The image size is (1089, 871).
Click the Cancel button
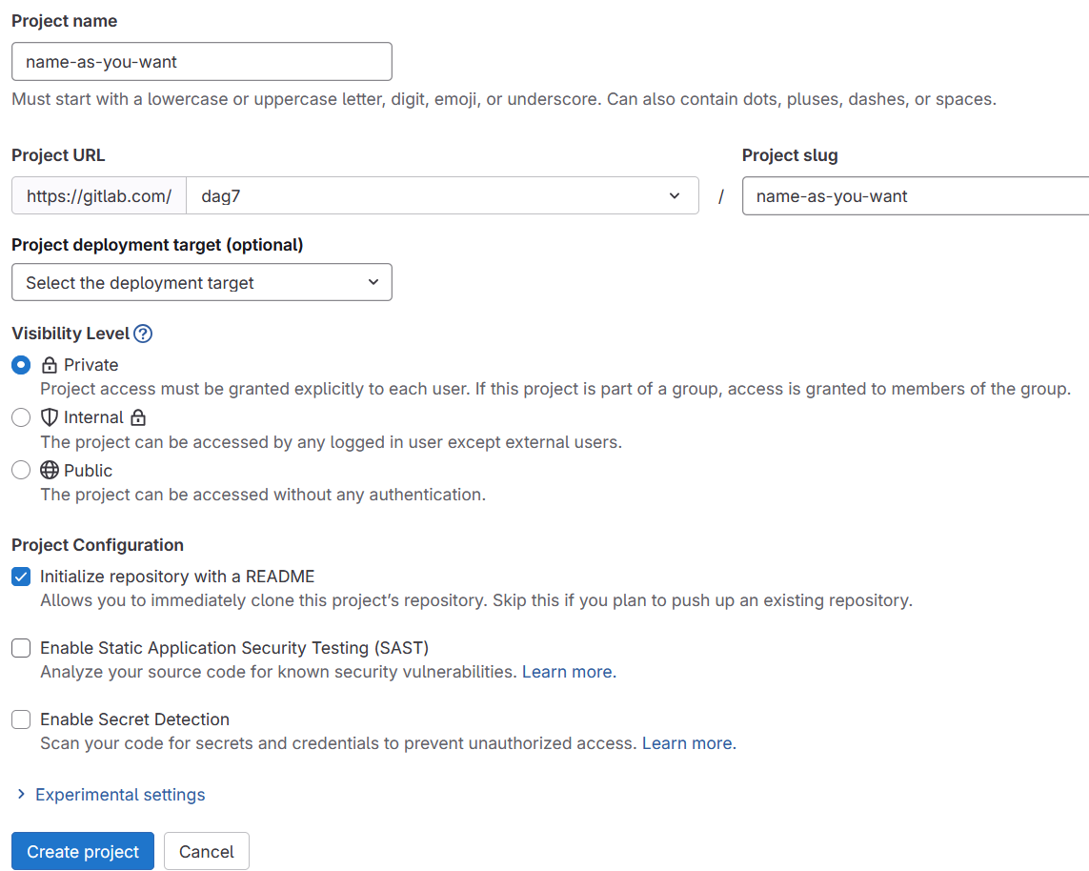point(206,852)
